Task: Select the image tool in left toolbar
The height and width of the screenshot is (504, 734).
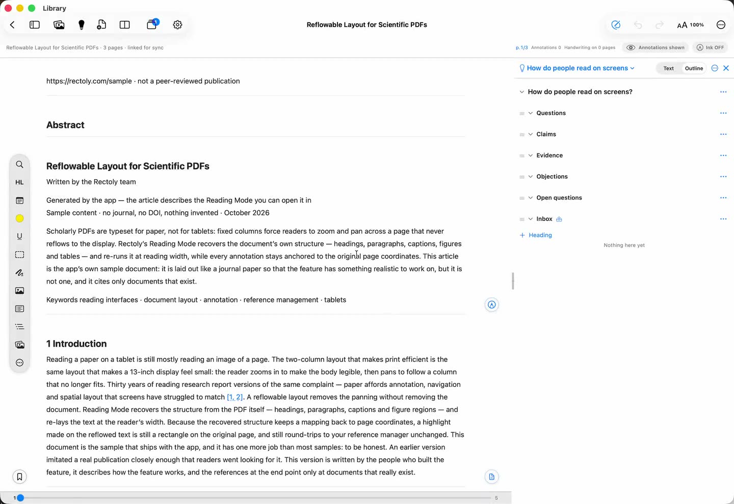Action: coord(19,291)
